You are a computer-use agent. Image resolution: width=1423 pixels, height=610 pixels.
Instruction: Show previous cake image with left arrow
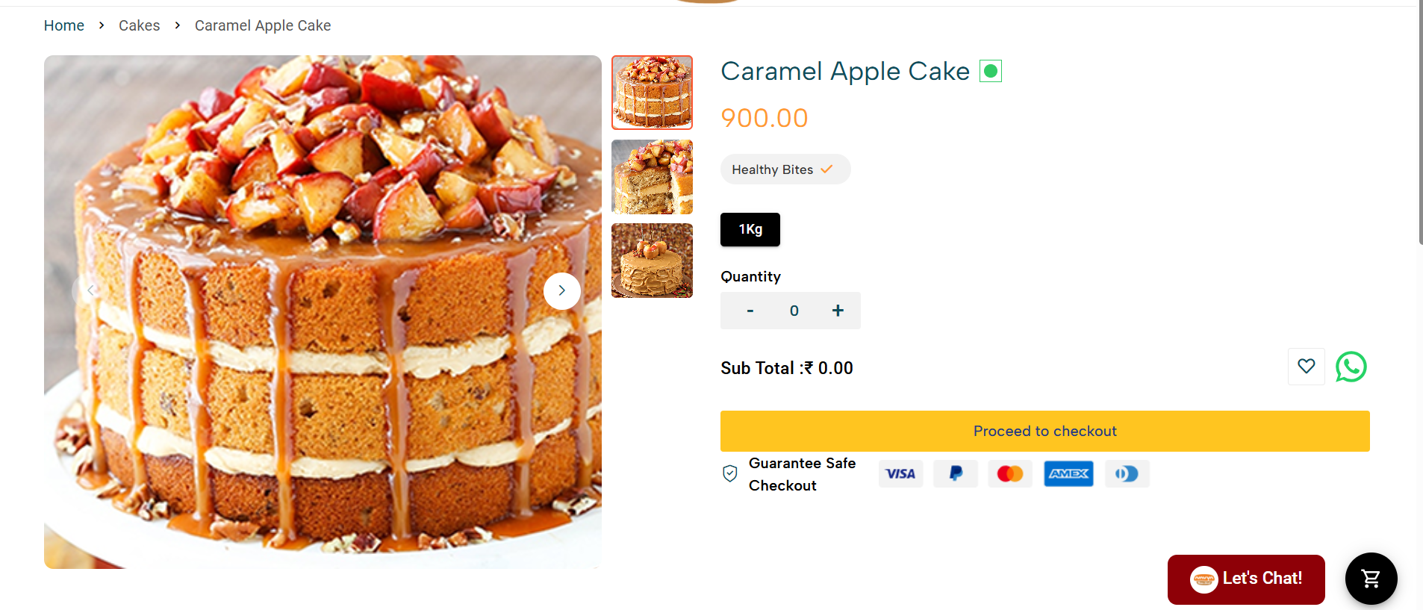click(x=90, y=290)
